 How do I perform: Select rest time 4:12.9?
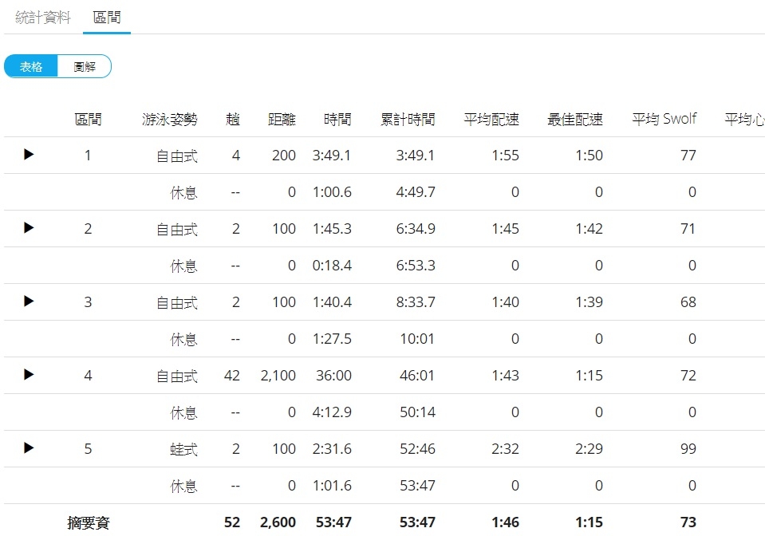pyautogui.click(x=332, y=412)
